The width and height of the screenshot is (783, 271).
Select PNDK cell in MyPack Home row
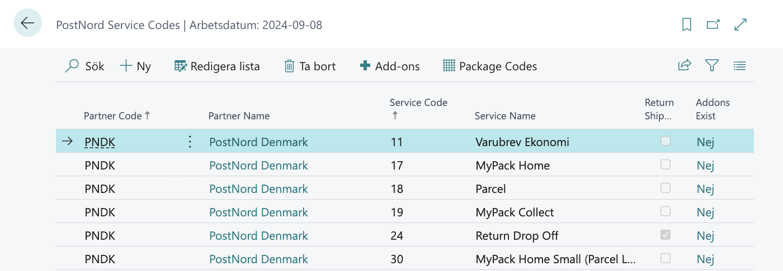coord(100,165)
